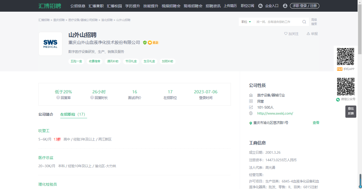362x189 pixels.
Task: Click the 汇博招聘 breadcrumb link
Action: tap(44, 20)
